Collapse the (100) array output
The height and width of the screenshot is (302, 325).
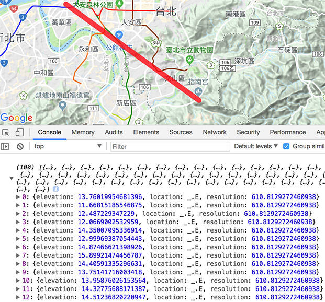tap(12, 178)
